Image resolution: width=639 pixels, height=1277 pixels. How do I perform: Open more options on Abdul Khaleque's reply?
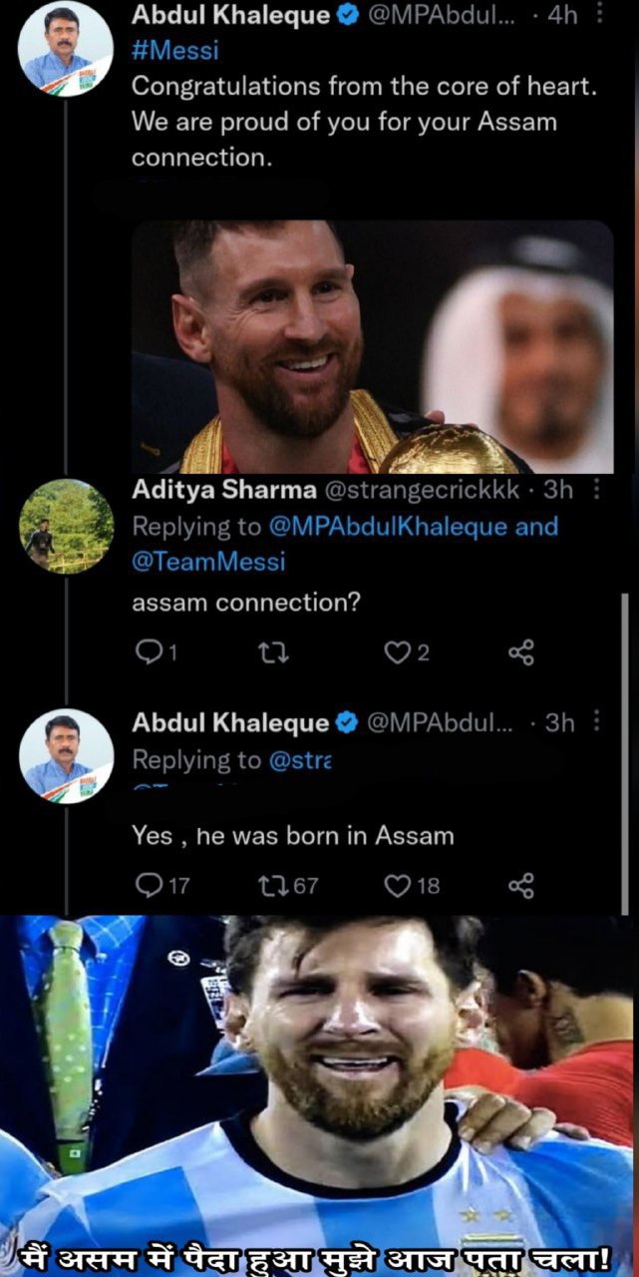(x=597, y=722)
